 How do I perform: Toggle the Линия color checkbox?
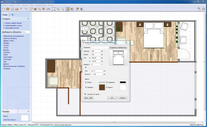click(86, 82)
